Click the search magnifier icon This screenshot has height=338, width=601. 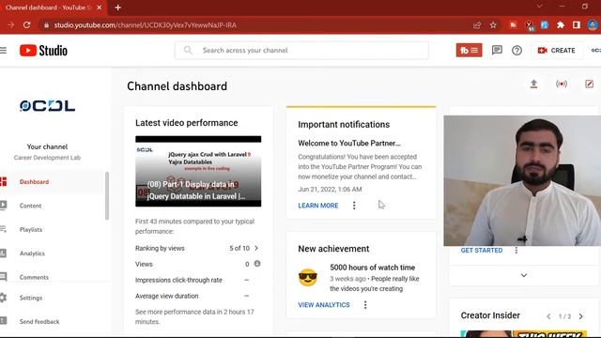pyautogui.click(x=188, y=50)
